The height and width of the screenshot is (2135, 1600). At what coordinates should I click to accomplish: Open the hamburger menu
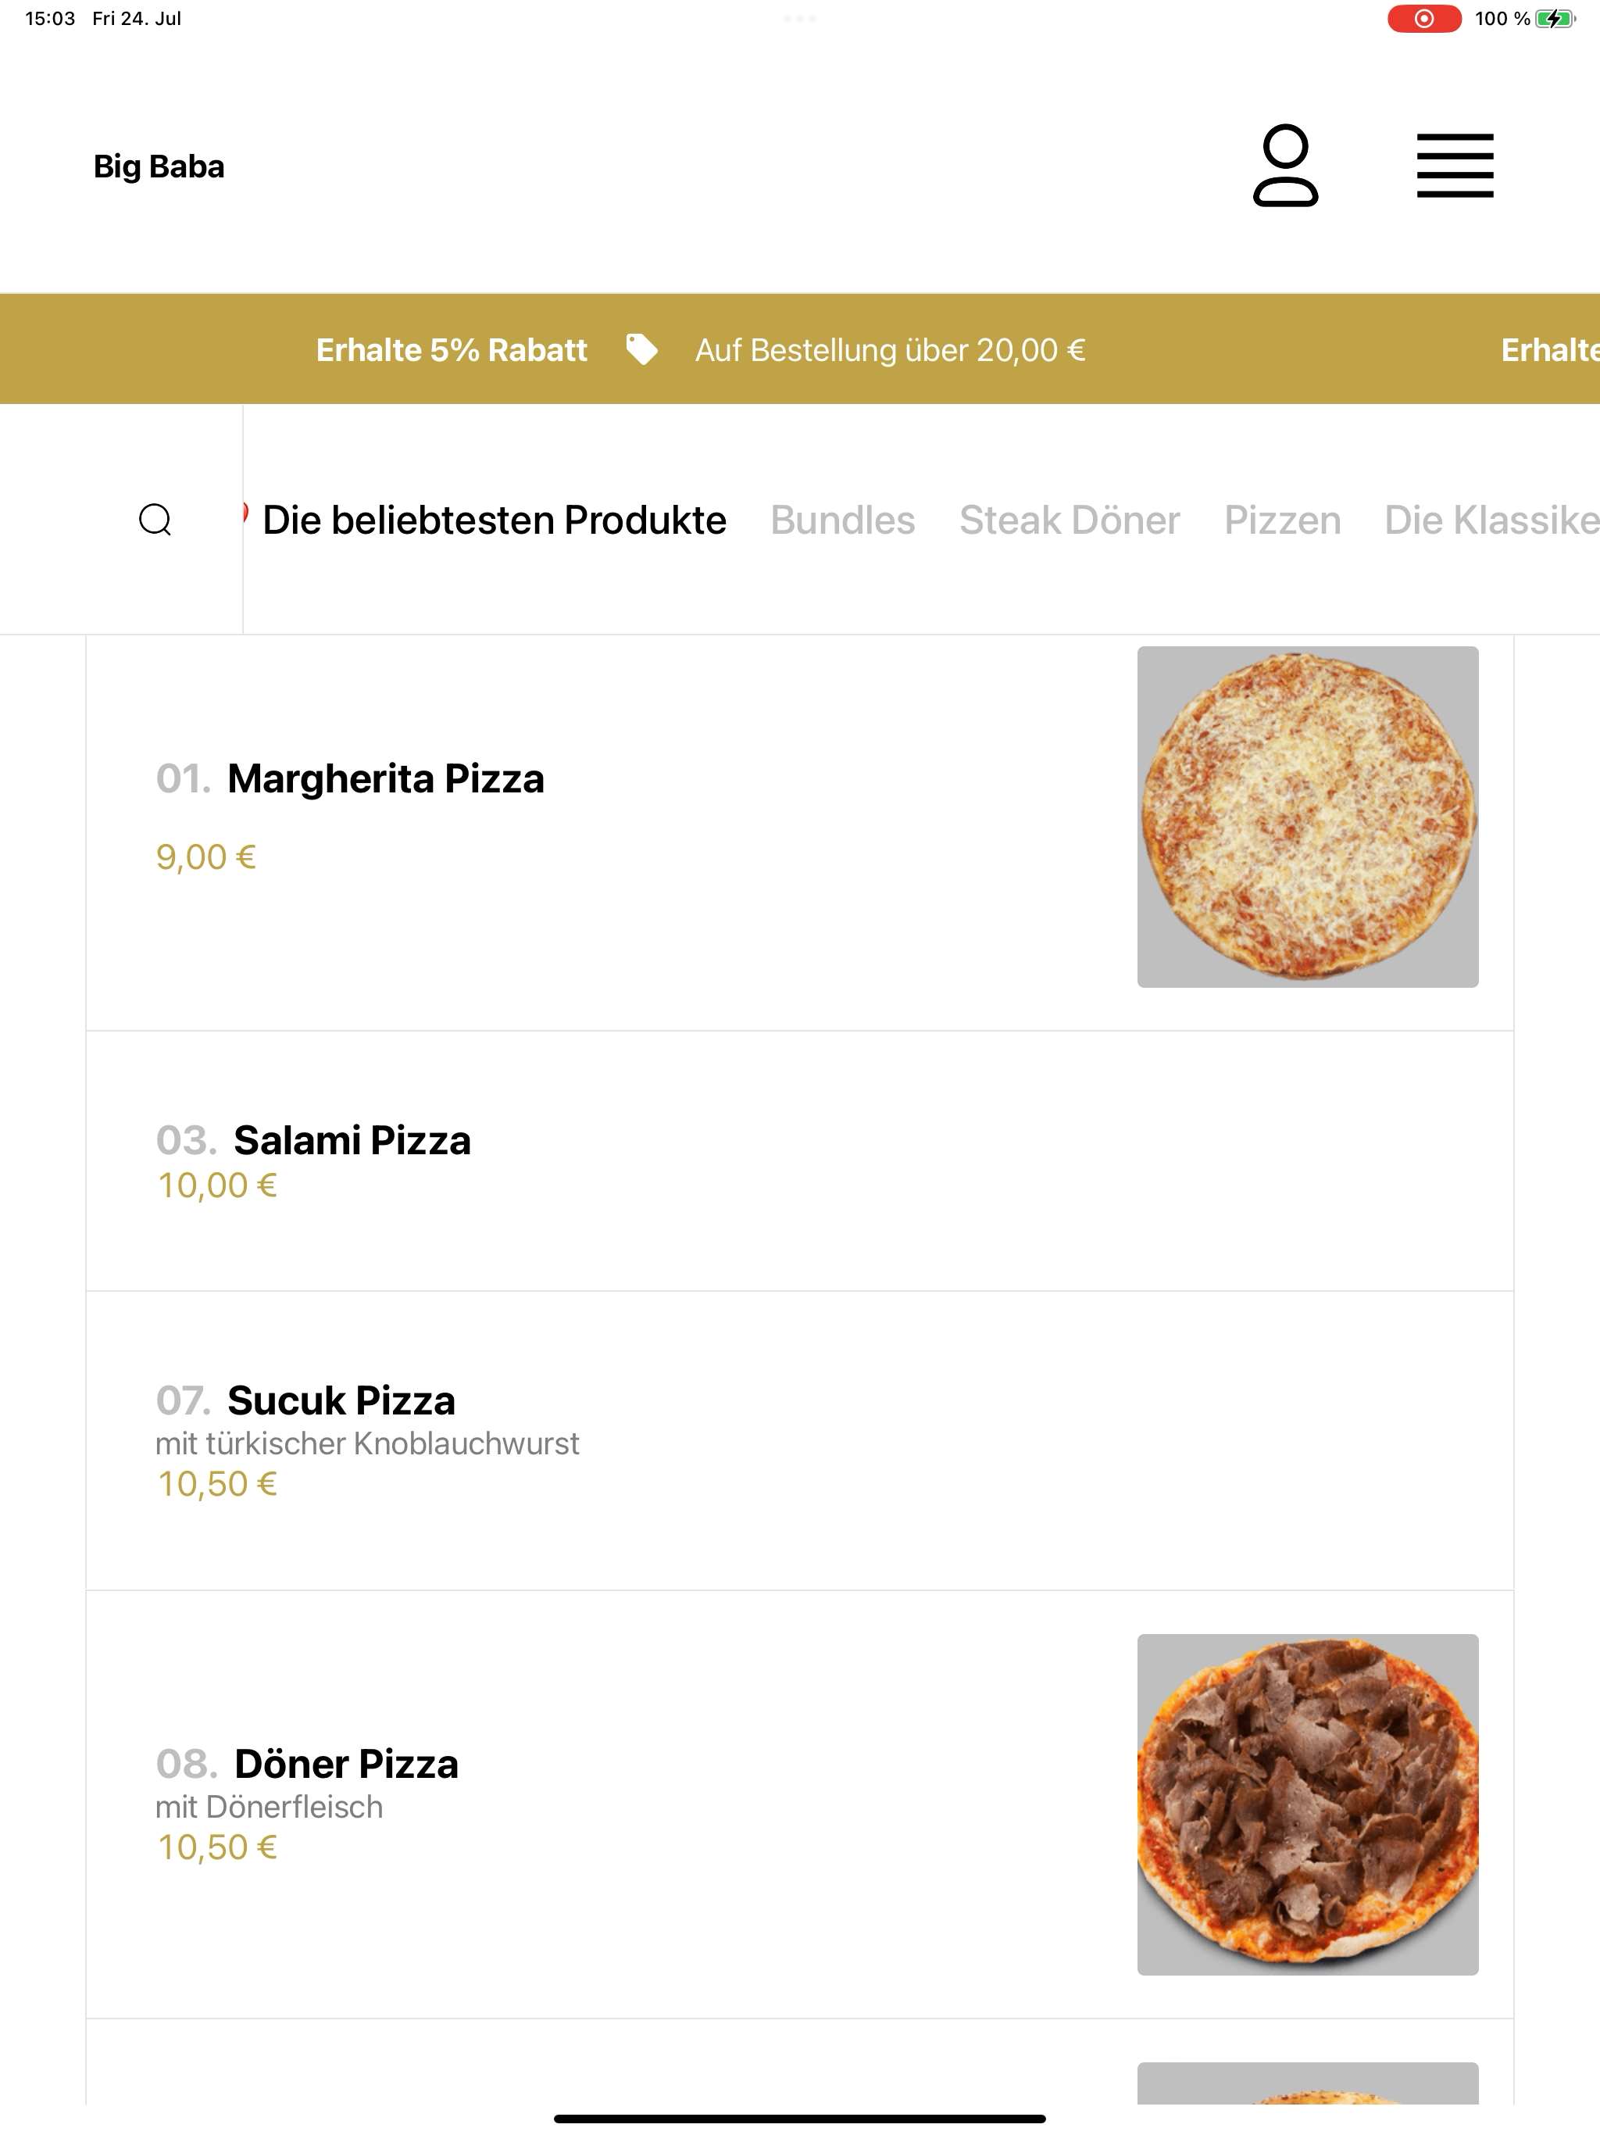[x=1454, y=166]
